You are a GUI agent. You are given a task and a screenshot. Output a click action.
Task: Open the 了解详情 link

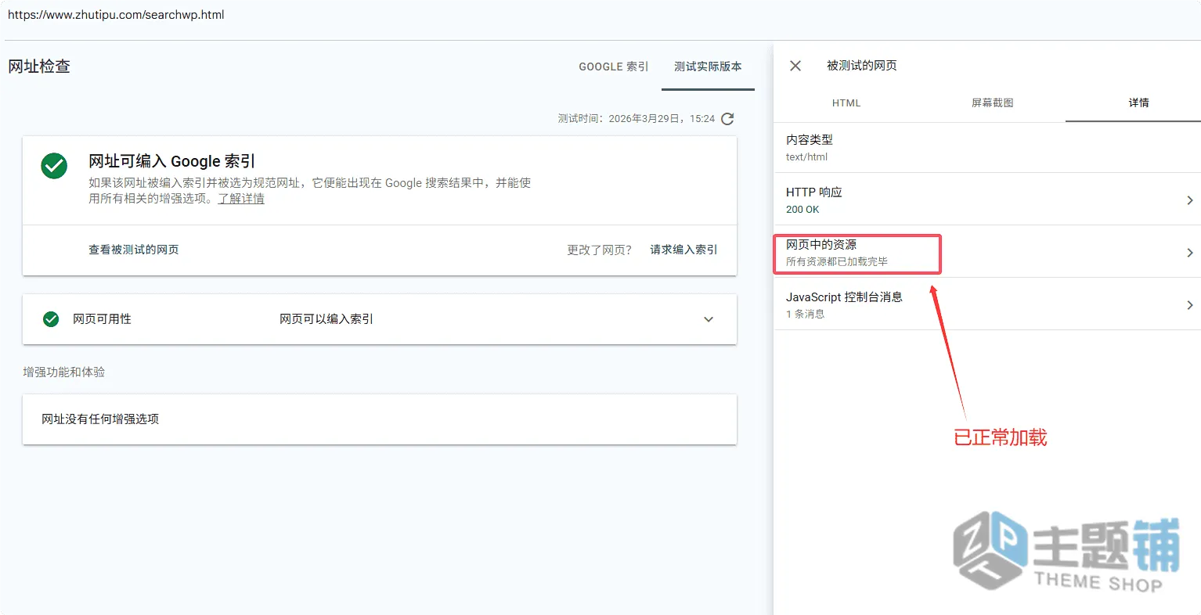tap(241, 199)
